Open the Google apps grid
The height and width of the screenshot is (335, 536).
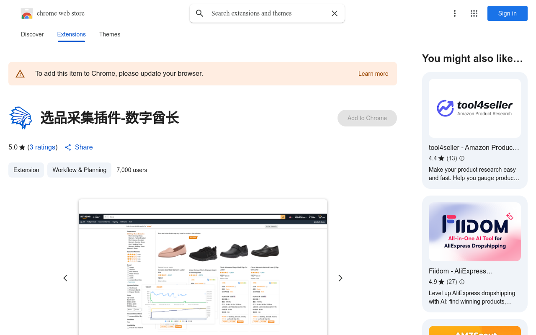coord(474,13)
